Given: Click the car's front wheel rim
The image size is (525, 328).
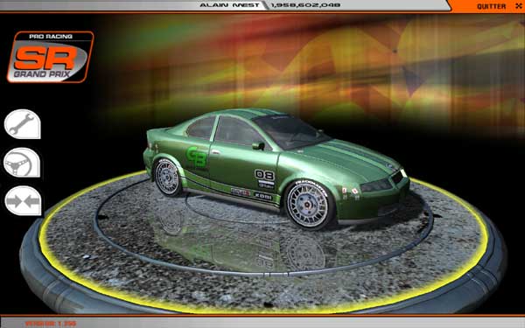Looking at the screenshot, I should pyautogui.click(x=308, y=205).
